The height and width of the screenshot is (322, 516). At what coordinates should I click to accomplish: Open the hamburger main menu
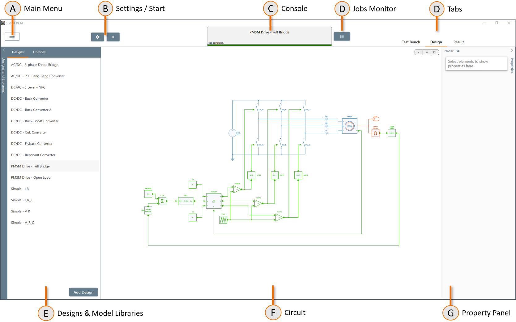(x=12, y=37)
